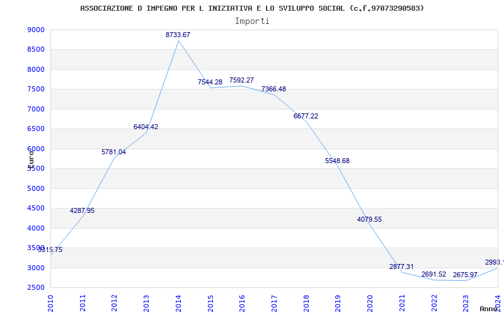Select data label 2675.97
Screen dimensions: 504x315
tap(465, 275)
